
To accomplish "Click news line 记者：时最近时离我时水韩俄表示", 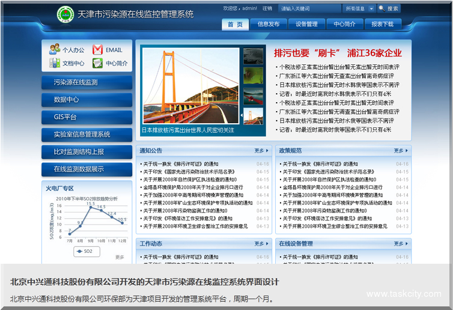I will pos(335,94).
